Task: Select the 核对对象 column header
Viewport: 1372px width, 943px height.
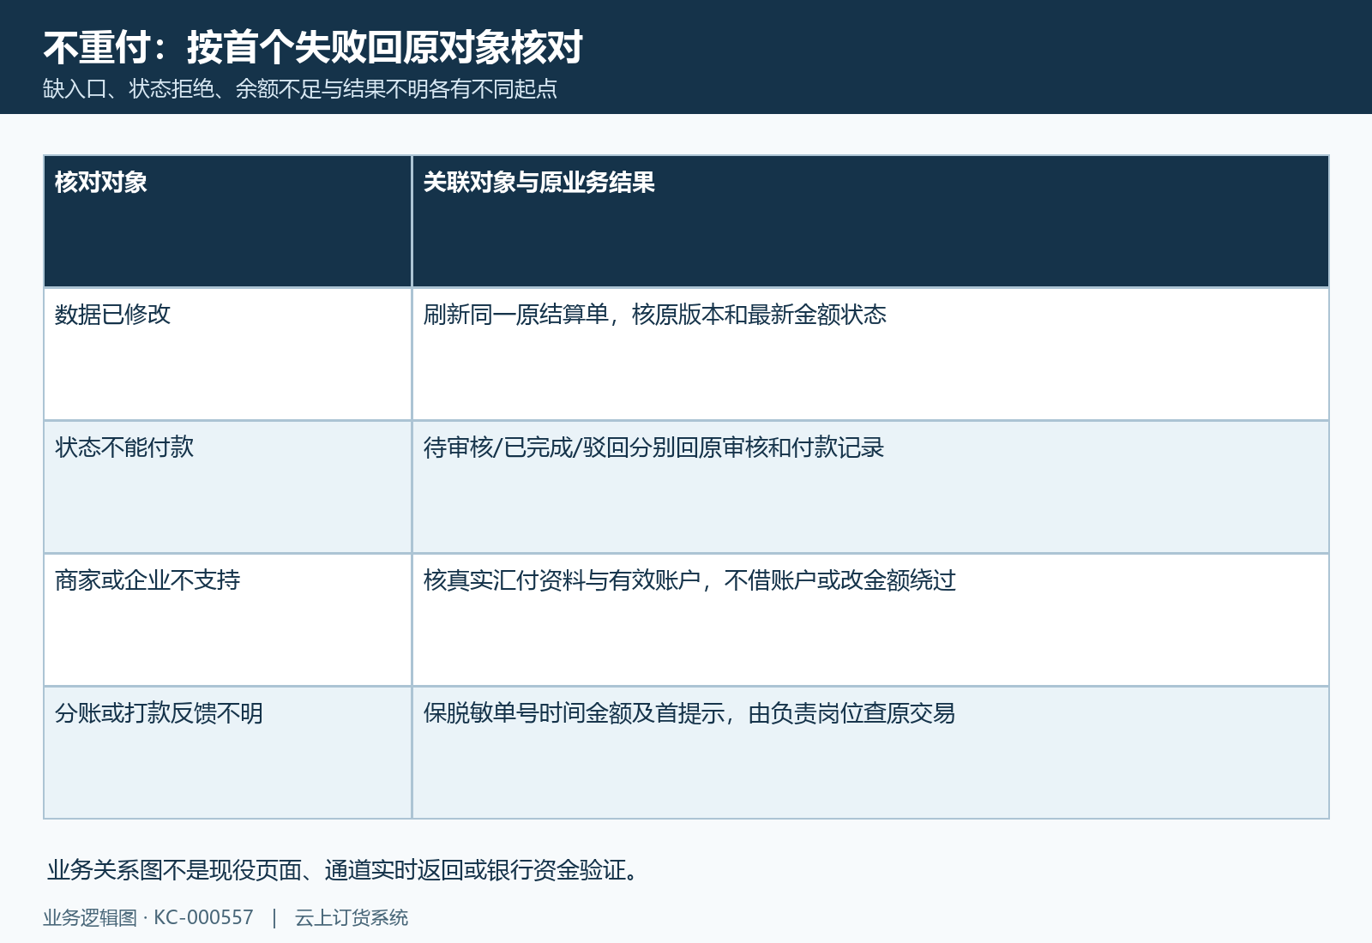Action: (227, 221)
